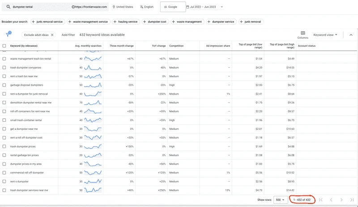
Task: Open the United States location setting
Action: pos(123,7)
